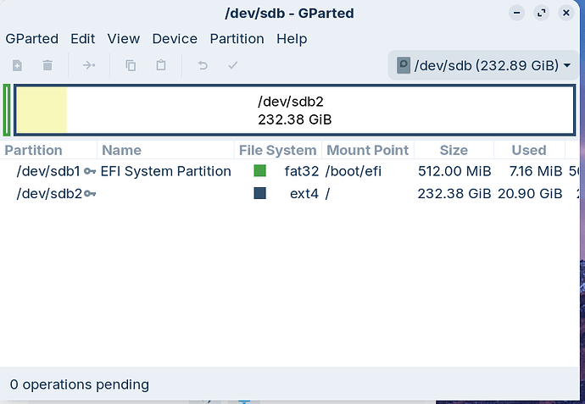Sort by the Size column header
Viewport: 585px width, 404px height.
pyautogui.click(x=454, y=150)
